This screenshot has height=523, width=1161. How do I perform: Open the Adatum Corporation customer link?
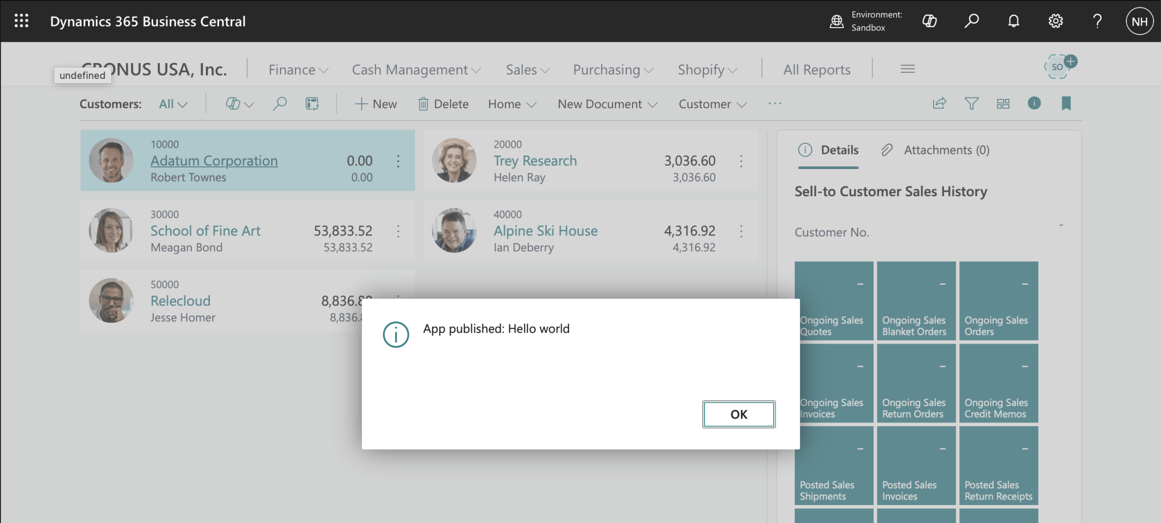(214, 161)
